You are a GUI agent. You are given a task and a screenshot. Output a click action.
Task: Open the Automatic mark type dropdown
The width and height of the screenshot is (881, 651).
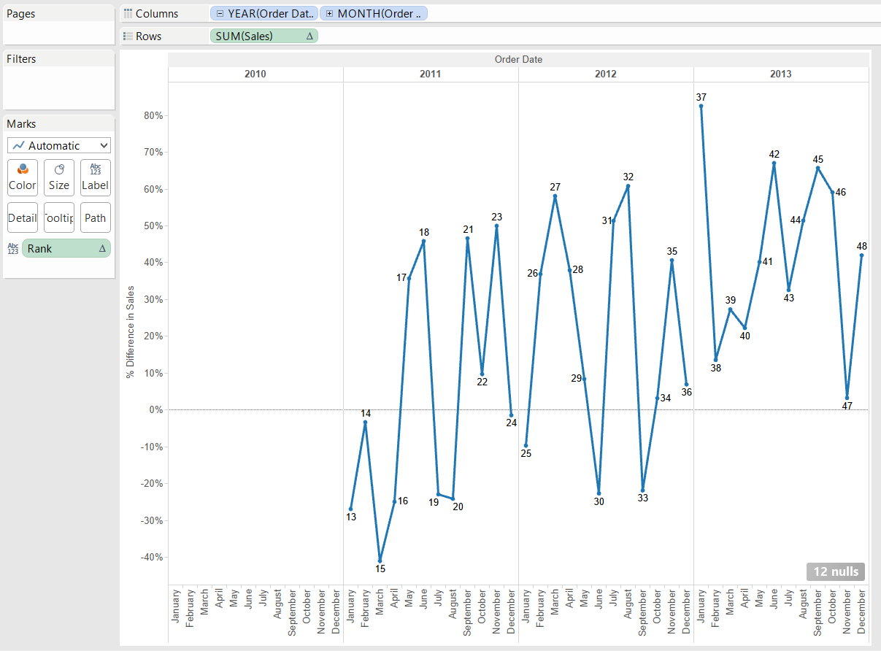click(59, 145)
